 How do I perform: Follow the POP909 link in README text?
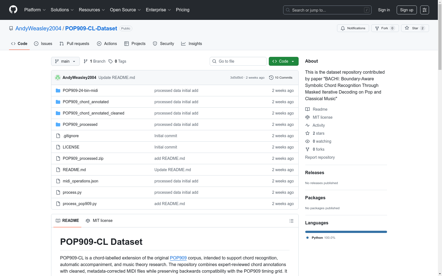tap(178, 258)
